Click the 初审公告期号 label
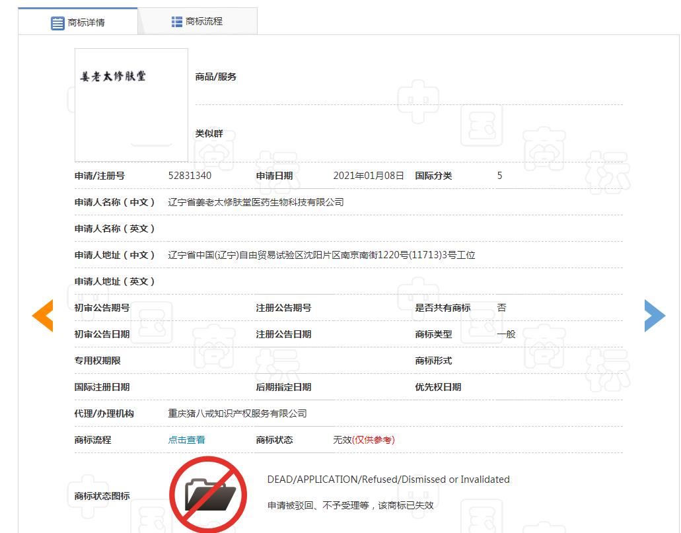 point(102,308)
